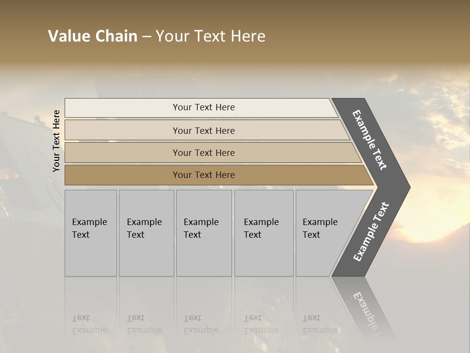Select the darkest brown Your Text Here bar
This screenshot has height=353, width=470.
tap(219, 175)
